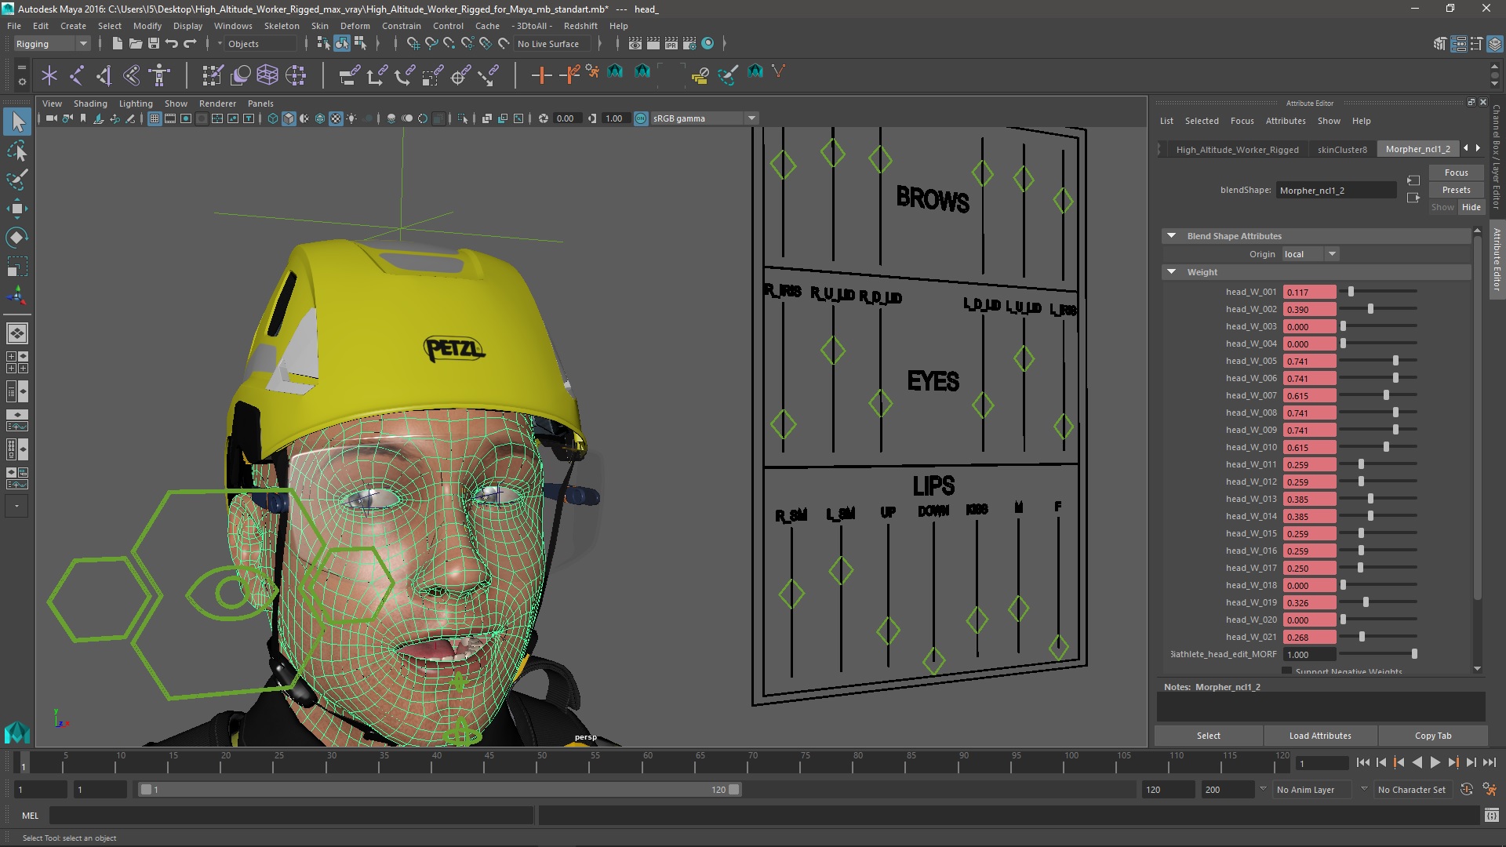The image size is (1506, 847).
Task: Click the Create Joints shelf icon
Action: (x=77, y=75)
